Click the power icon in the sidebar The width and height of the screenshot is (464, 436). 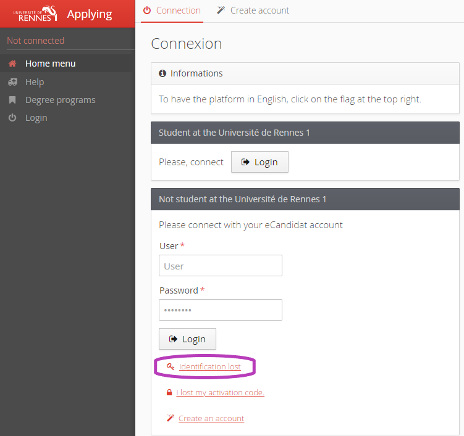coord(12,118)
